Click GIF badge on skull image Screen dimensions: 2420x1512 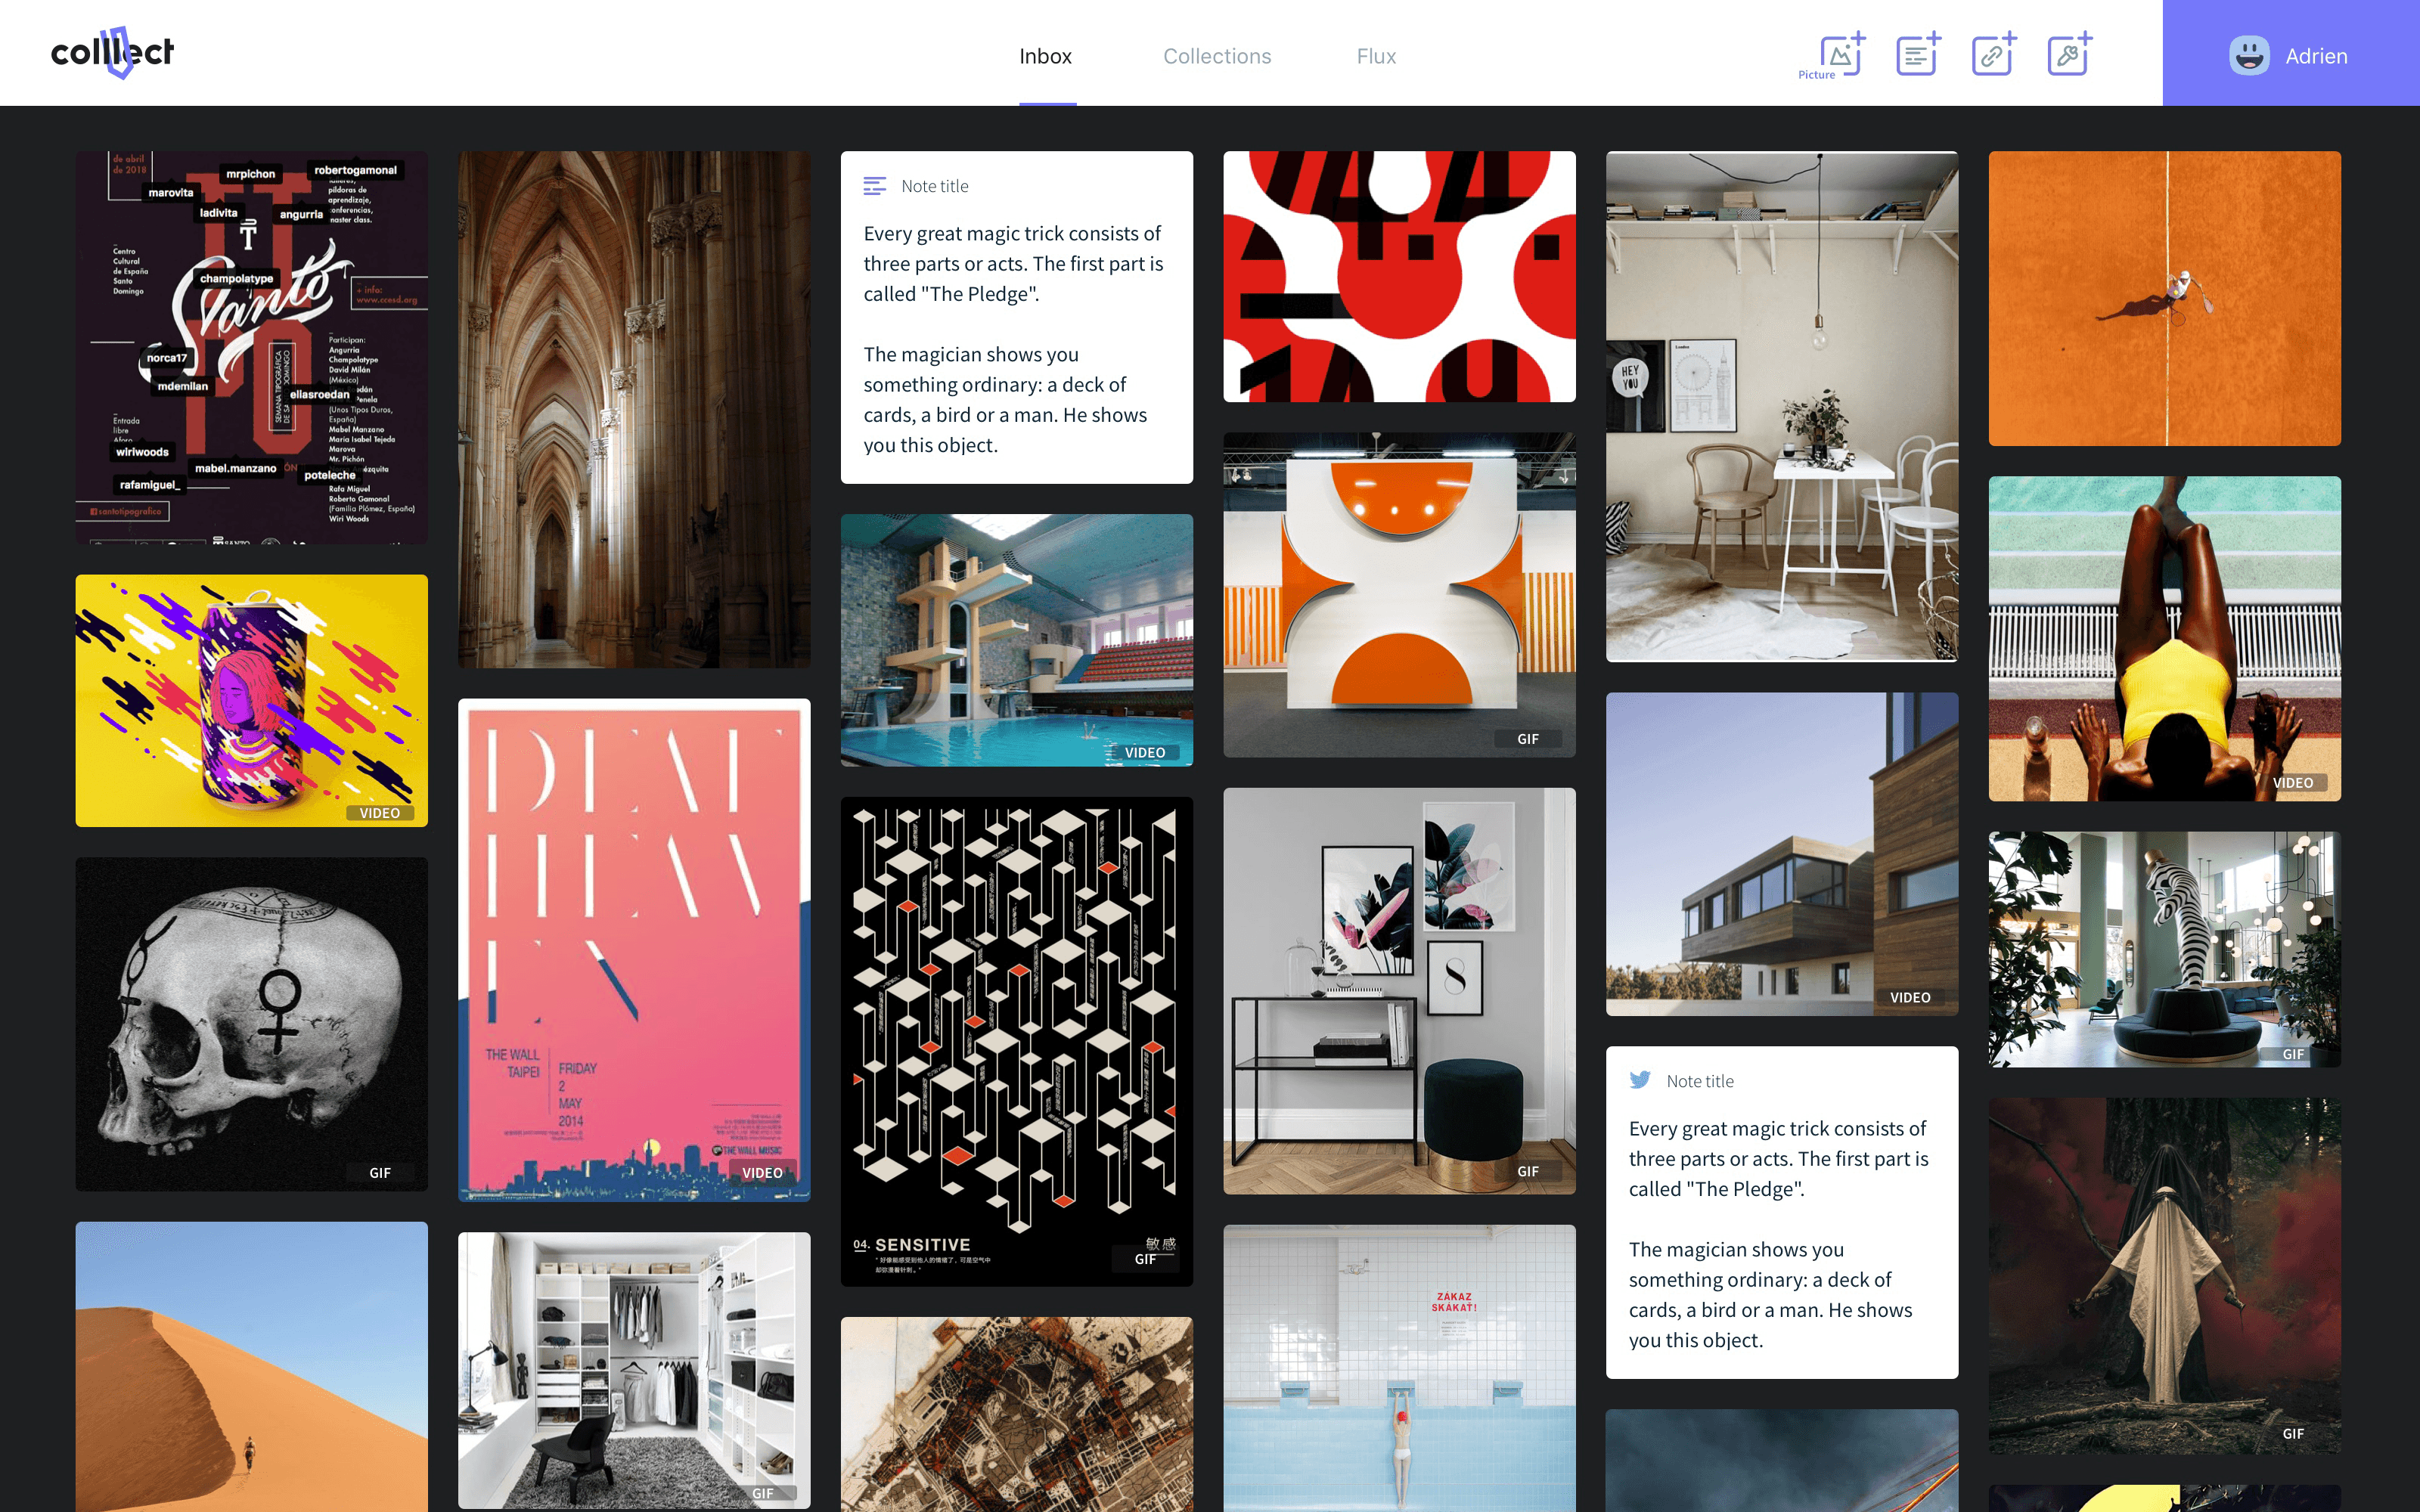(380, 1172)
